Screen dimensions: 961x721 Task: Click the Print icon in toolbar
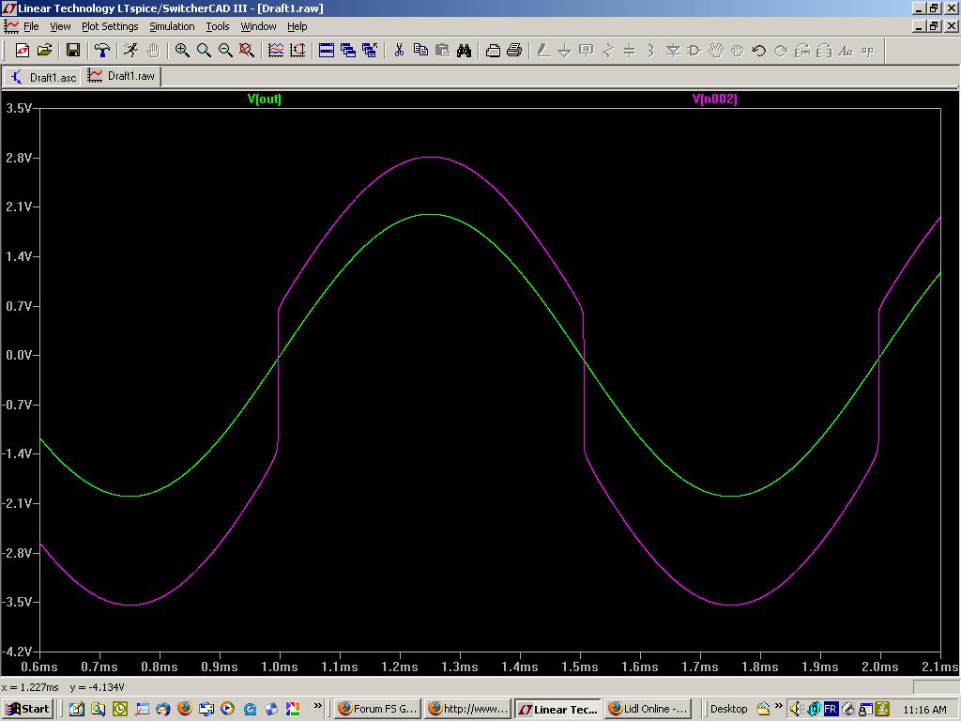514,51
